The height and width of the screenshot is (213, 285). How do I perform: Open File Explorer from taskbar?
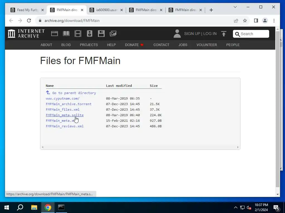(x=34, y=207)
